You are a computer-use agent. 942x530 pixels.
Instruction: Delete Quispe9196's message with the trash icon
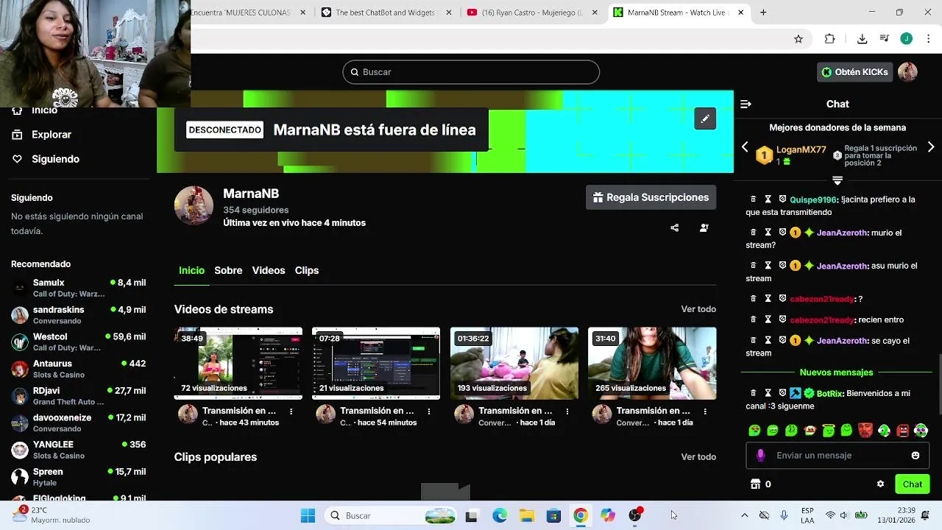(753, 199)
